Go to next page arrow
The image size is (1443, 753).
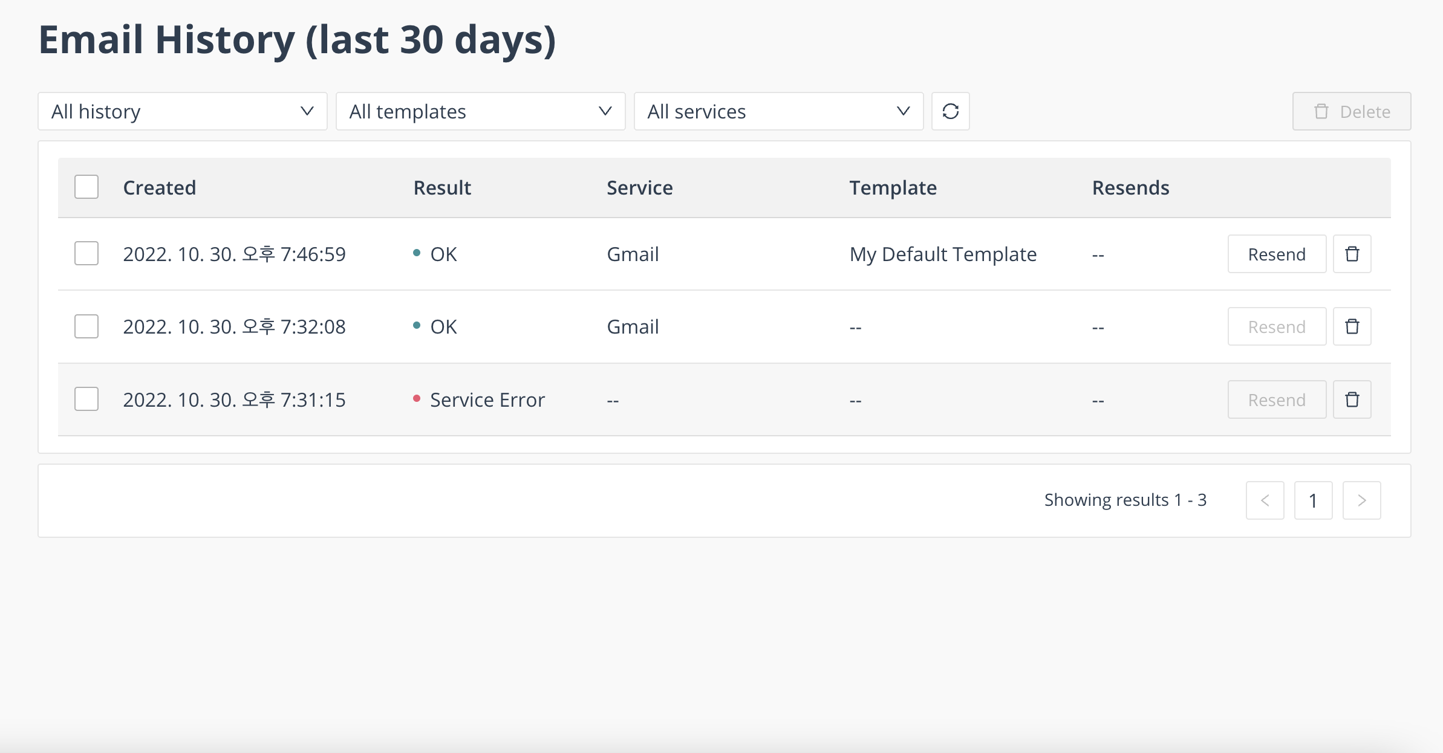[x=1361, y=500]
